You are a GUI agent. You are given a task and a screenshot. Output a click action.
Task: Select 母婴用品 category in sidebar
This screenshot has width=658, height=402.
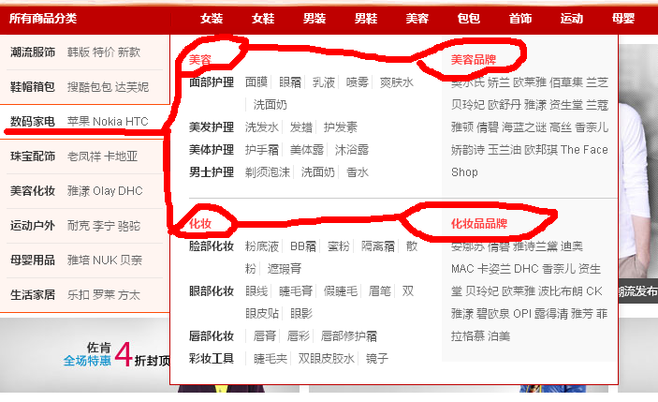(33, 260)
